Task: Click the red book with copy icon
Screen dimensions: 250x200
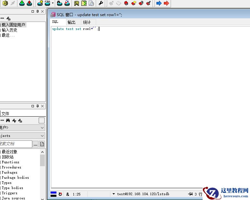Action: (141, 3)
